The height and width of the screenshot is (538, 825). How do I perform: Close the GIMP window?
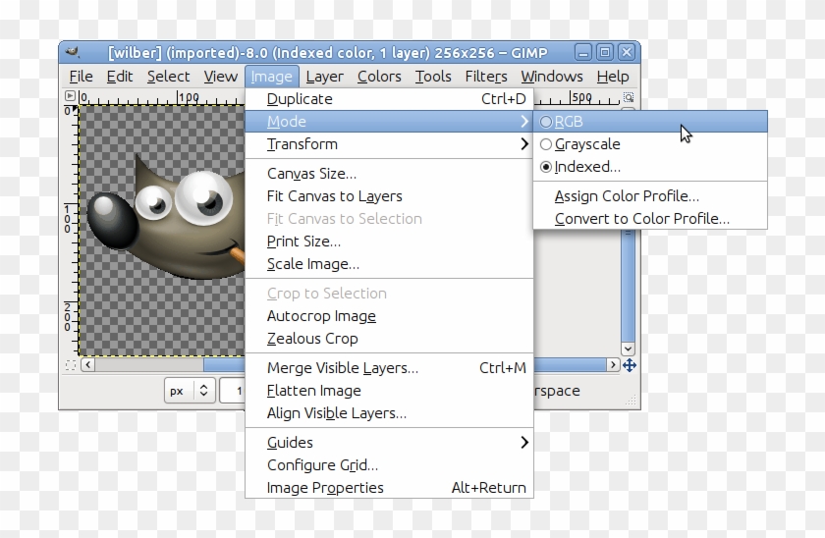tap(627, 53)
